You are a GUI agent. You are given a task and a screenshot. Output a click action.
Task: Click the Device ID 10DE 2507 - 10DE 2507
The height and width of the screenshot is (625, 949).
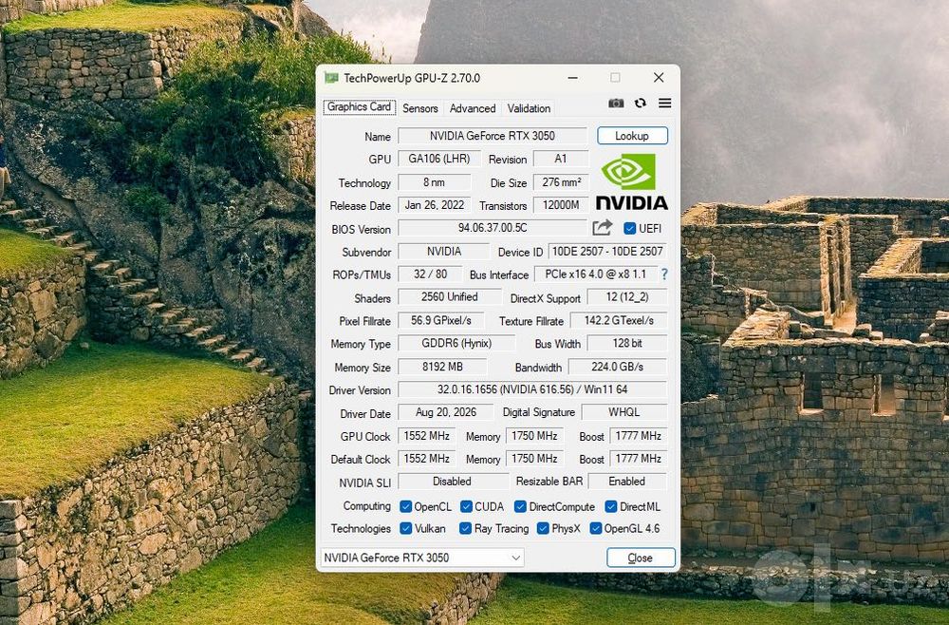pos(607,252)
